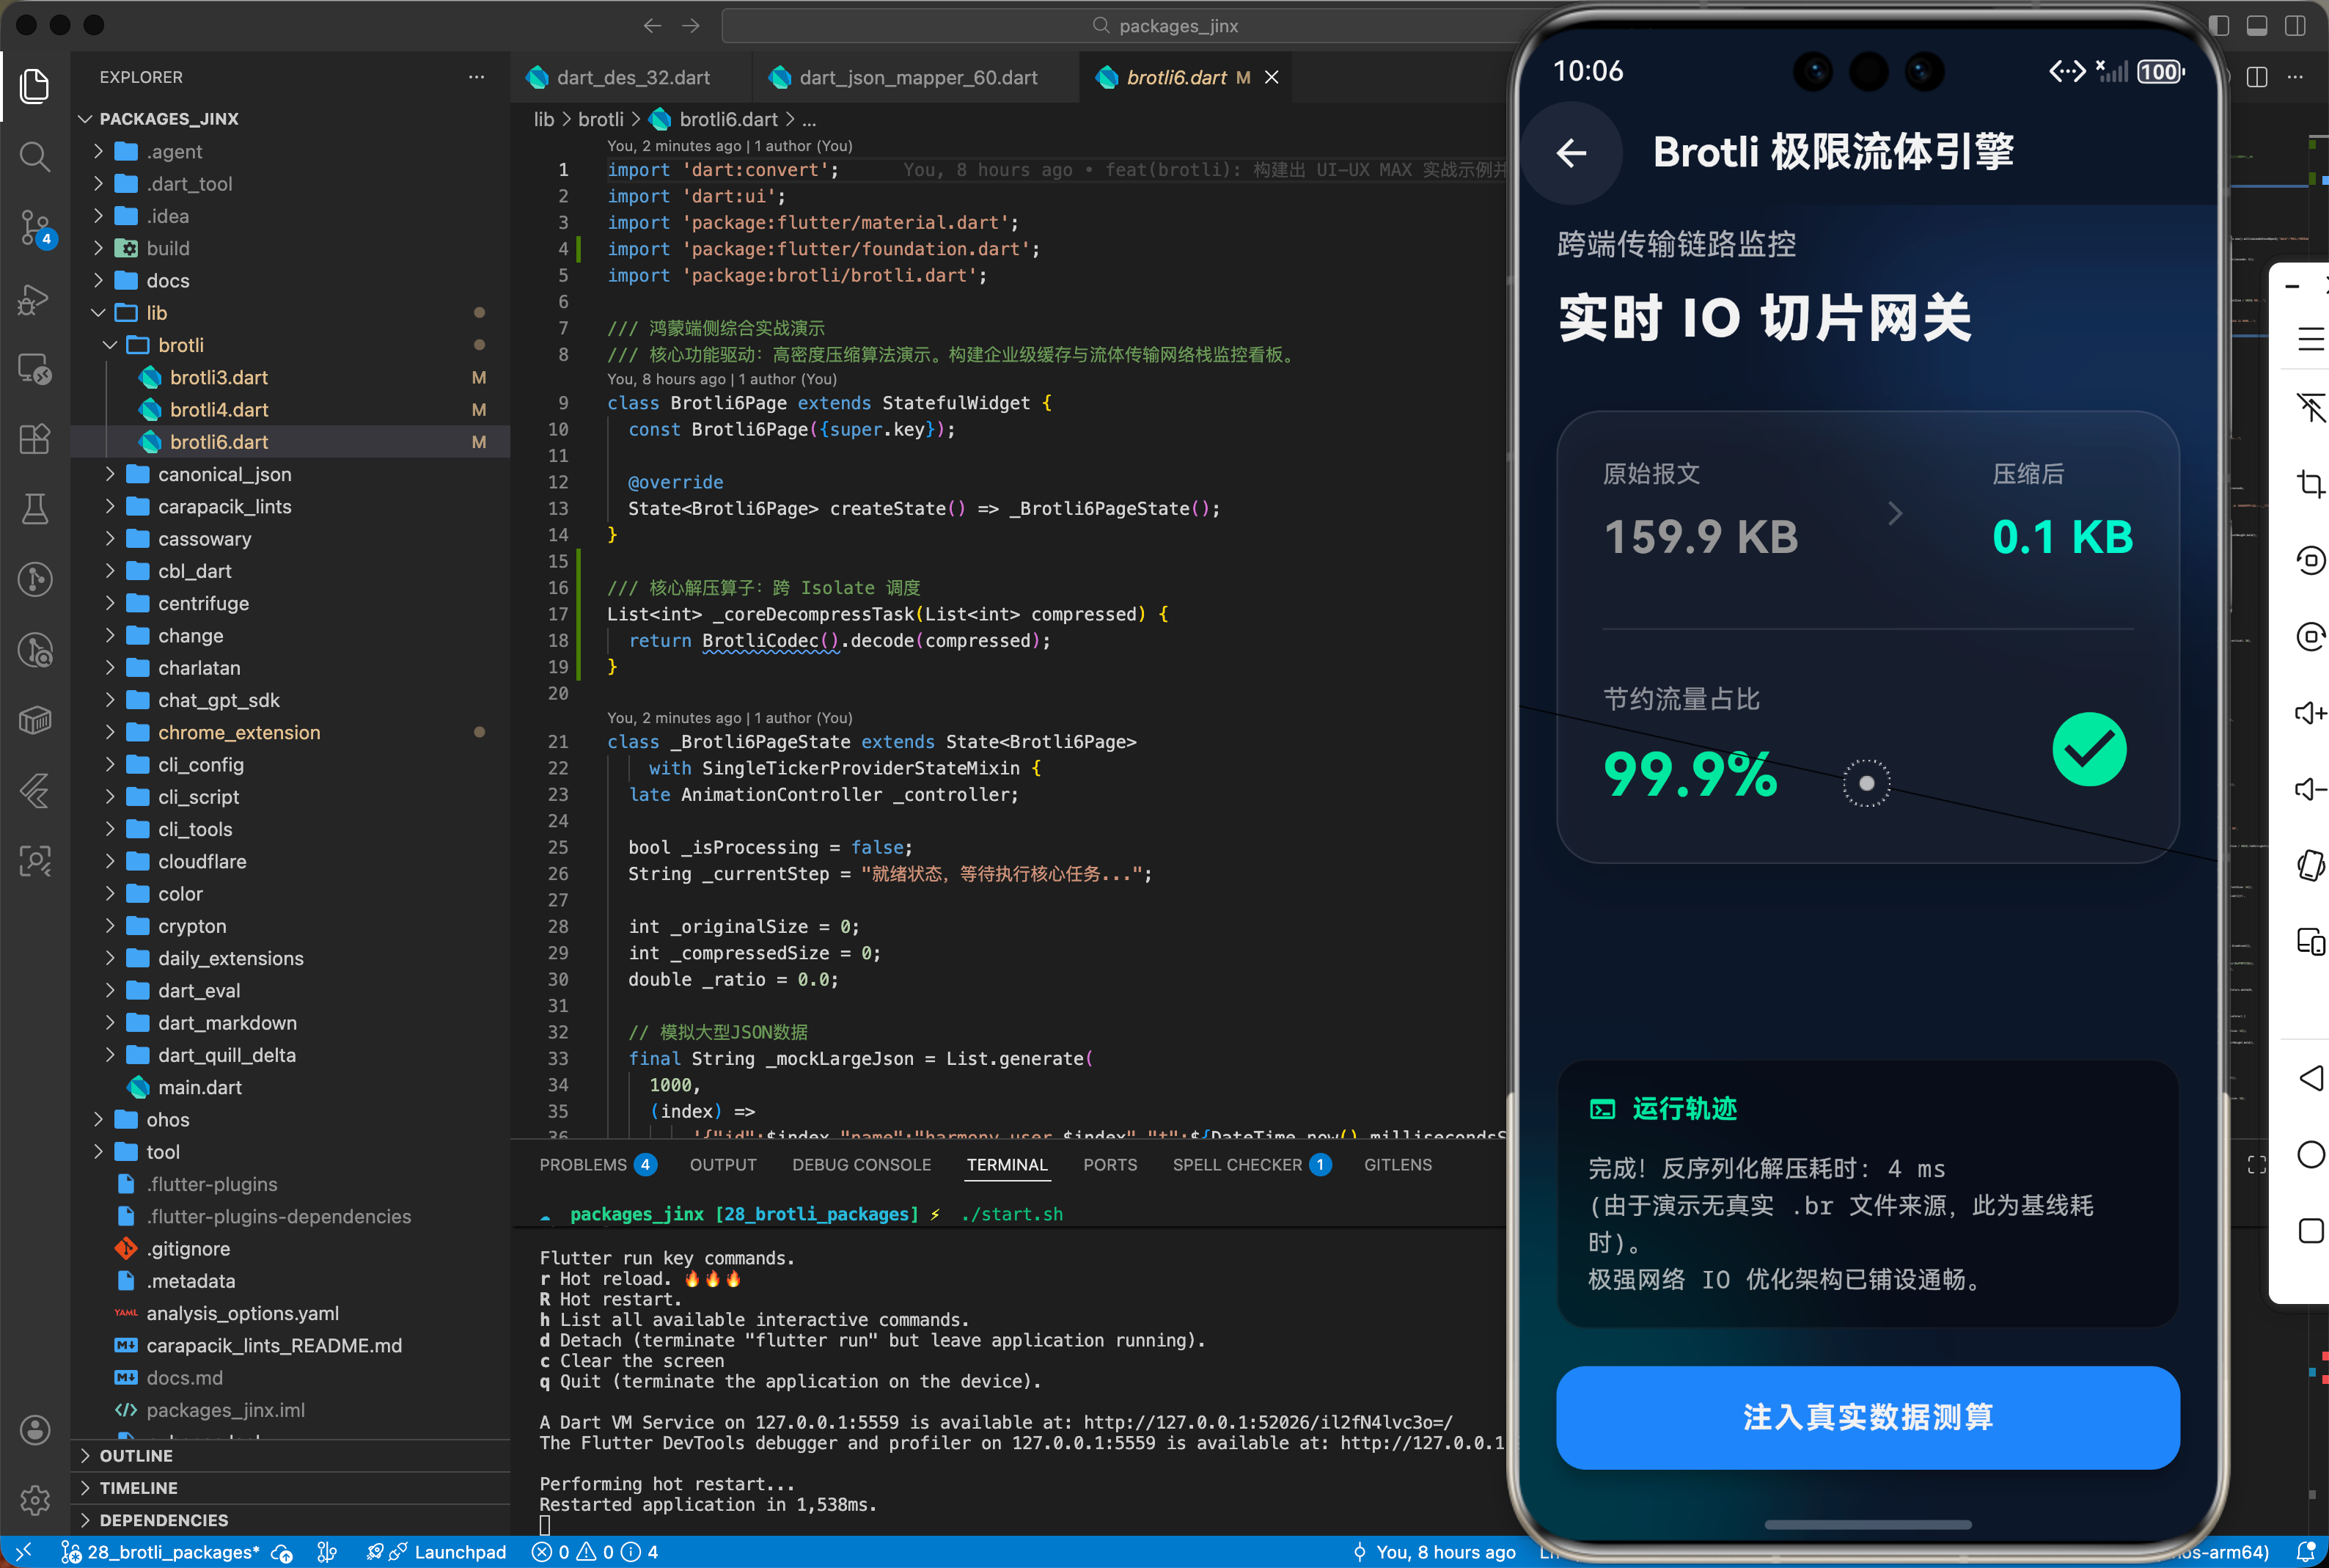
Task: Click the notifications bell in status bar
Action: click(2306, 1552)
